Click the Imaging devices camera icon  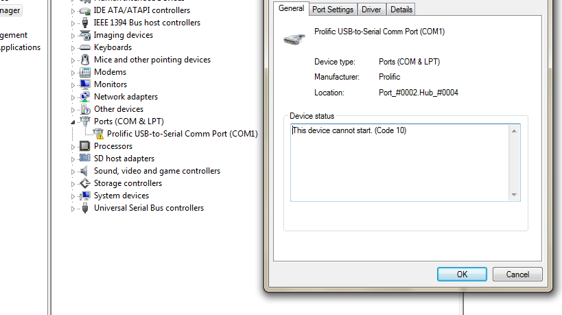click(x=85, y=35)
